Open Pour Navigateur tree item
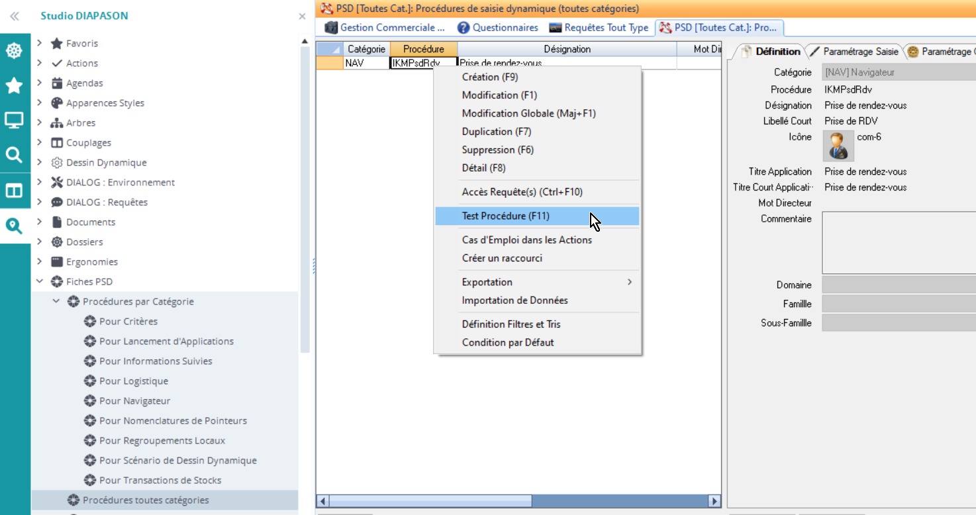 134,400
